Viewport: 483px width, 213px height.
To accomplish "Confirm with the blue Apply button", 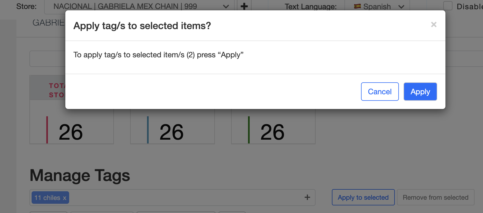I will [420, 92].
